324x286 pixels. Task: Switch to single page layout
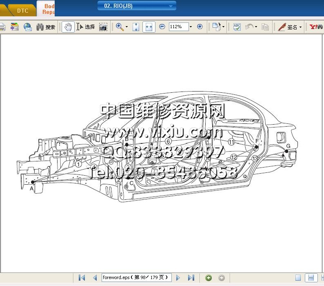tap(298, 278)
